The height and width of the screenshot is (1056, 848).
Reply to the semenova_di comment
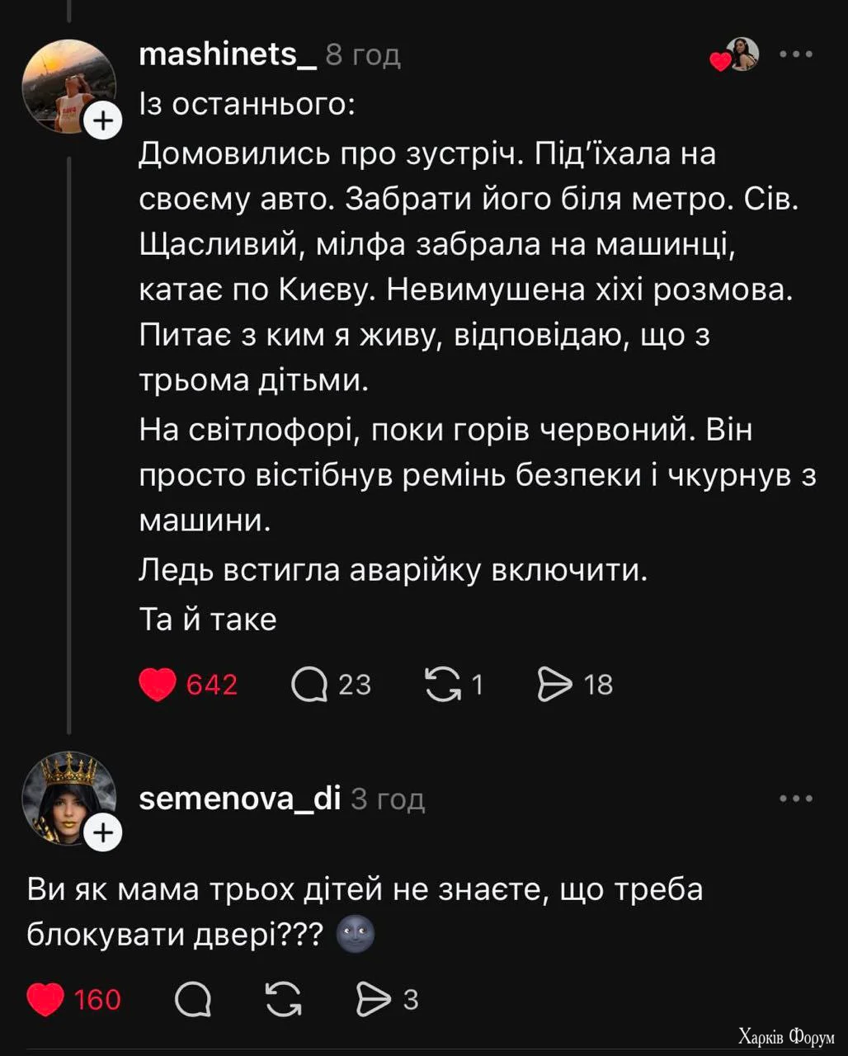coord(193,1000)
